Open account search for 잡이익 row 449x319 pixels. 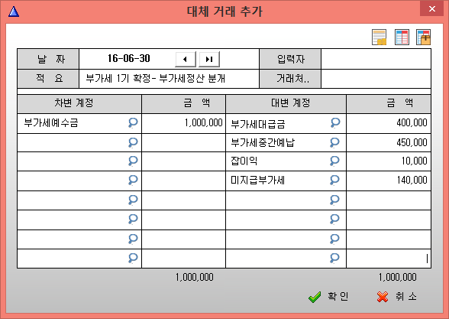pyautogui.click(x=334, y=161)
